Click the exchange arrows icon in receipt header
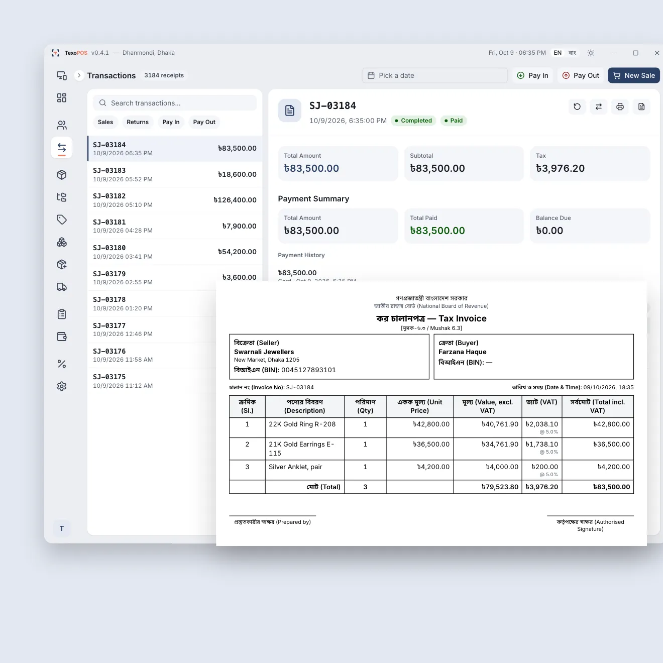 point(599,106)
